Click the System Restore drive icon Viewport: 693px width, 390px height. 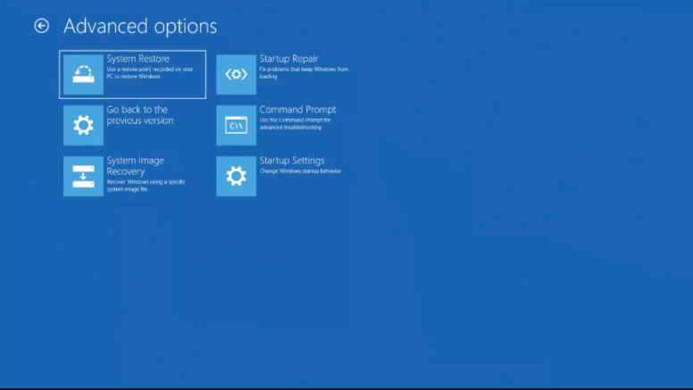pos(83,74)
